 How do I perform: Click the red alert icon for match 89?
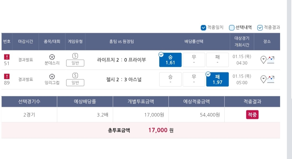pyautogui.click(x=7, y=77)
